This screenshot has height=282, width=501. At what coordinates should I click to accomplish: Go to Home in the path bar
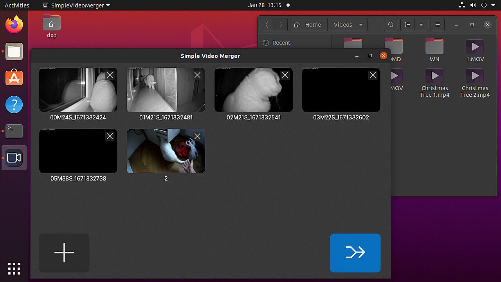tap(308, 25)
